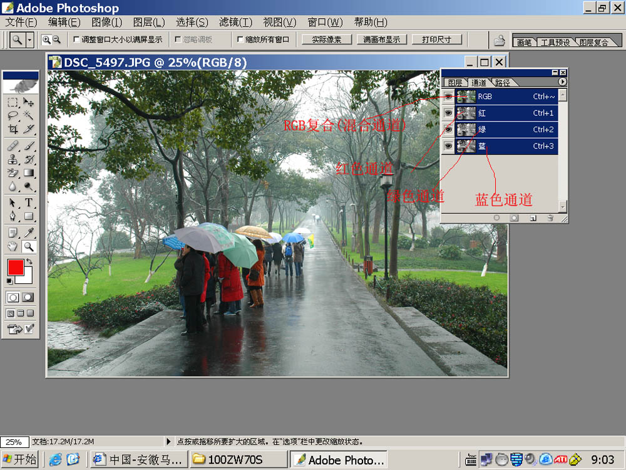Select the Hand tool
626x470 pixels.
pos(13,247)
